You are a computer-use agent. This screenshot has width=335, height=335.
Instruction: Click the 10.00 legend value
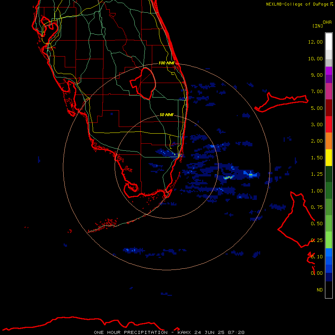pos(315,58)
